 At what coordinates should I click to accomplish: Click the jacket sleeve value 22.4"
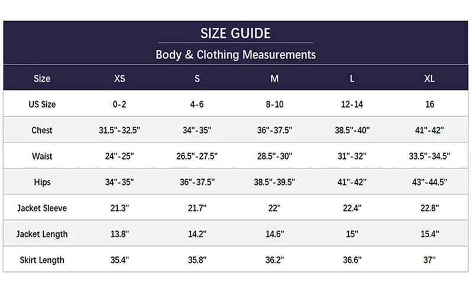click(352, 208)
